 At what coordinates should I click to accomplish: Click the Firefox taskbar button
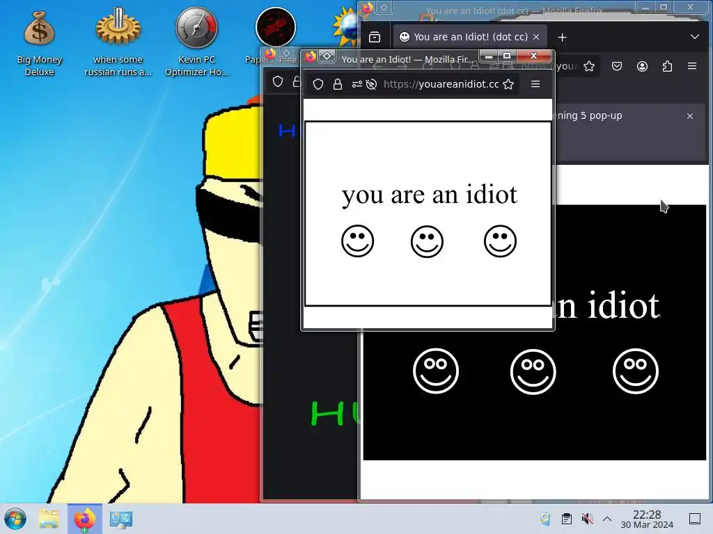[x=84, y=519]
